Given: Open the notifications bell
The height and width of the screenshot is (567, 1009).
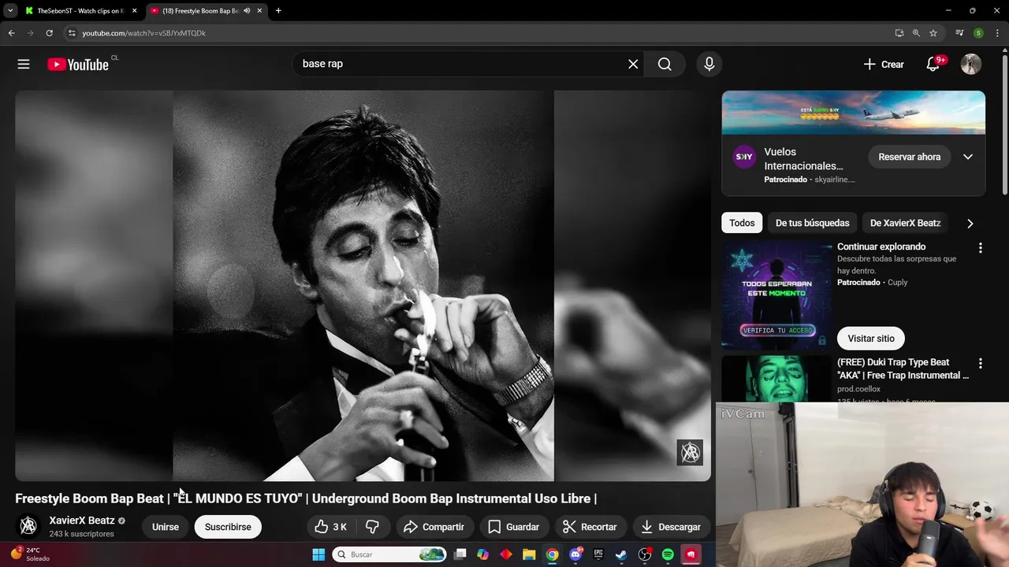Looking at the screenshot, I should (933, 65).
